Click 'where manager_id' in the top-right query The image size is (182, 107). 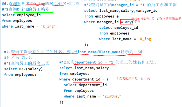(x=101, y=22)
